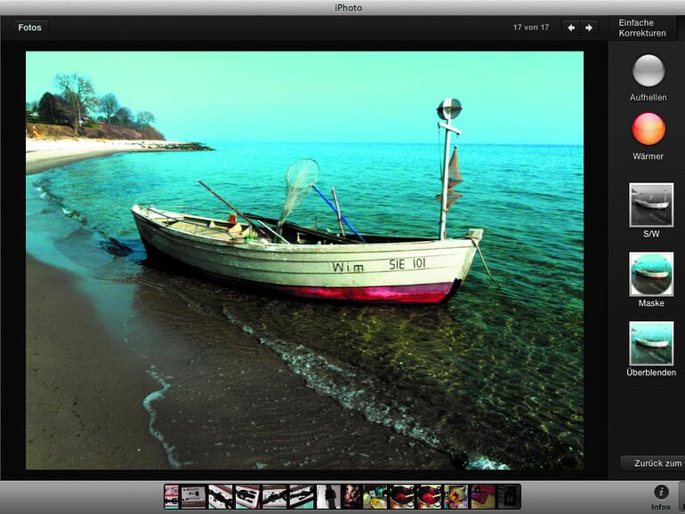Select the Einfache Korrekturen panel header
685x514 pixels.
642,28
